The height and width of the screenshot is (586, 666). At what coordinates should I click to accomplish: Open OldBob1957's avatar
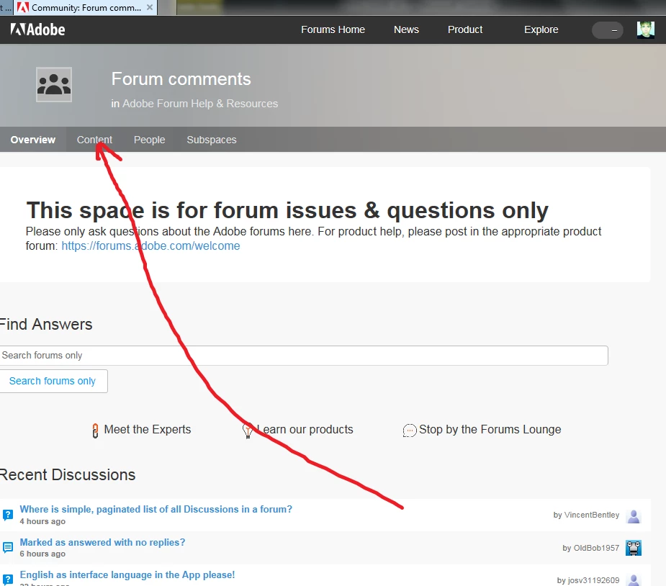(x=634, y=548)
